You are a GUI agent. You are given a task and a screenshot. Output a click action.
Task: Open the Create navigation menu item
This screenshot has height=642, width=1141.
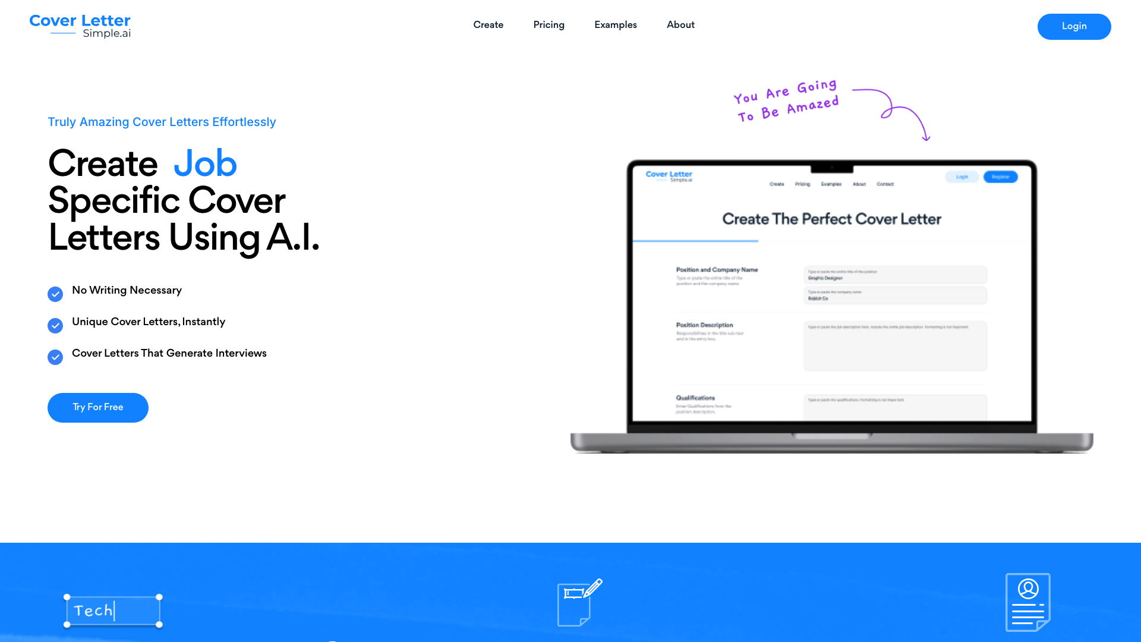488,25
